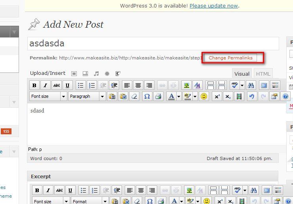
Task: Toggle bold in the main post editor toolbar
Action: tap(34, 85)
